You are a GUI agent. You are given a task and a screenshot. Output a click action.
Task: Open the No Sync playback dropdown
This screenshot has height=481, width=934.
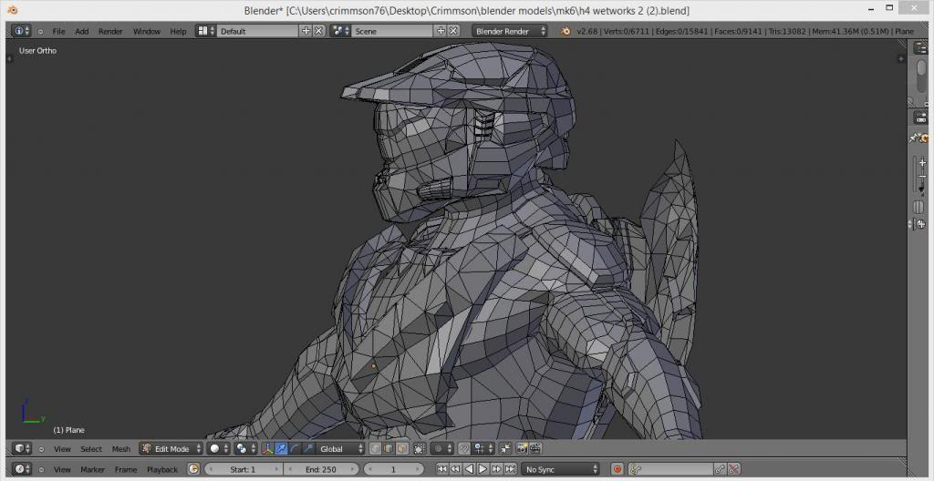coord(560,469)
